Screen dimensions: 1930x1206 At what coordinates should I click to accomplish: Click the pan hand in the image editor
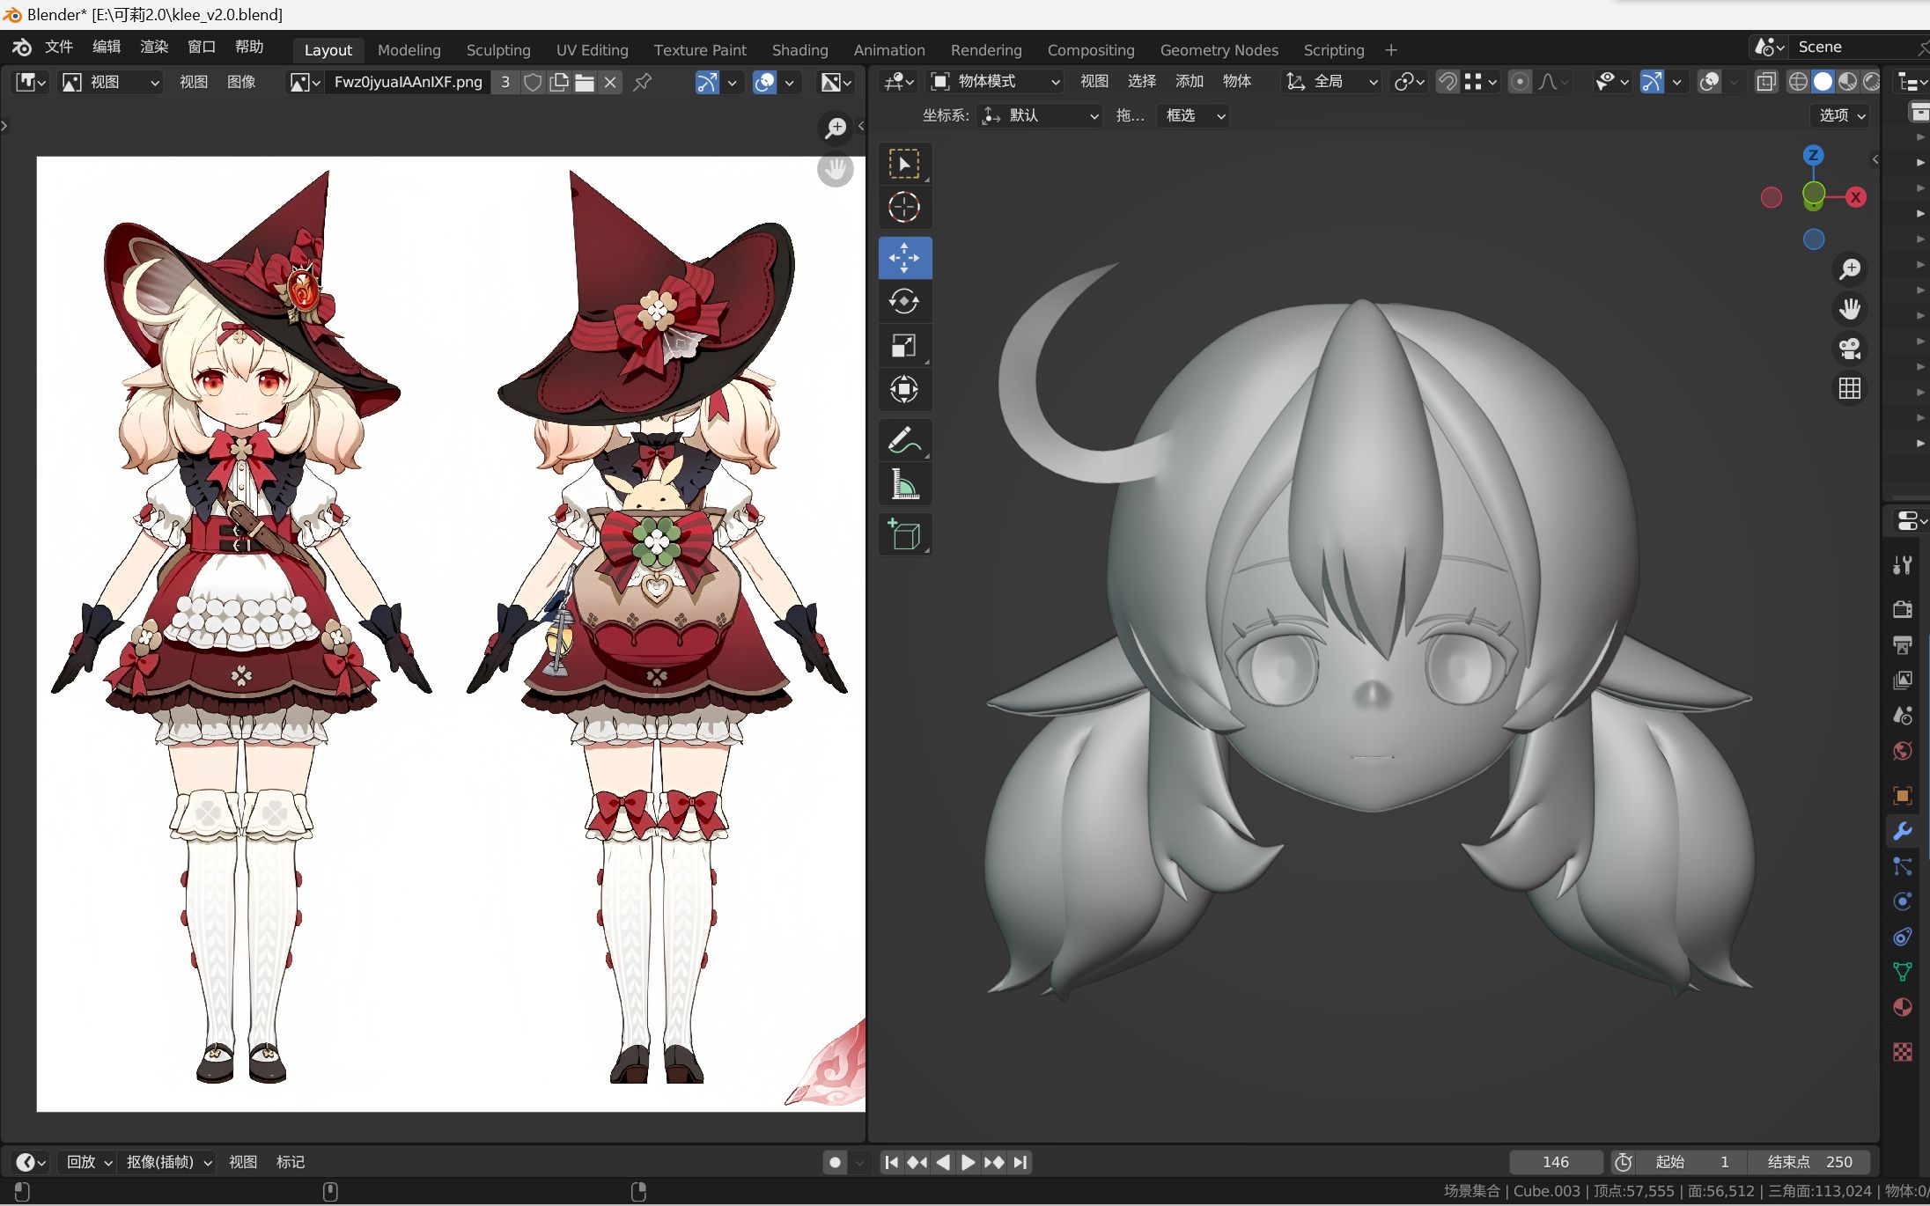[x=835, y=169]
